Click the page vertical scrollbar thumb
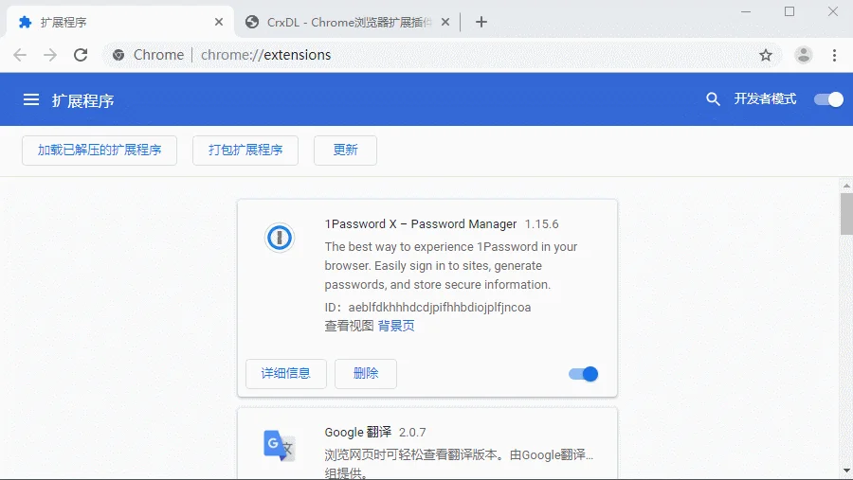Screen dimensions: 853x480 [x=846, y=214]
